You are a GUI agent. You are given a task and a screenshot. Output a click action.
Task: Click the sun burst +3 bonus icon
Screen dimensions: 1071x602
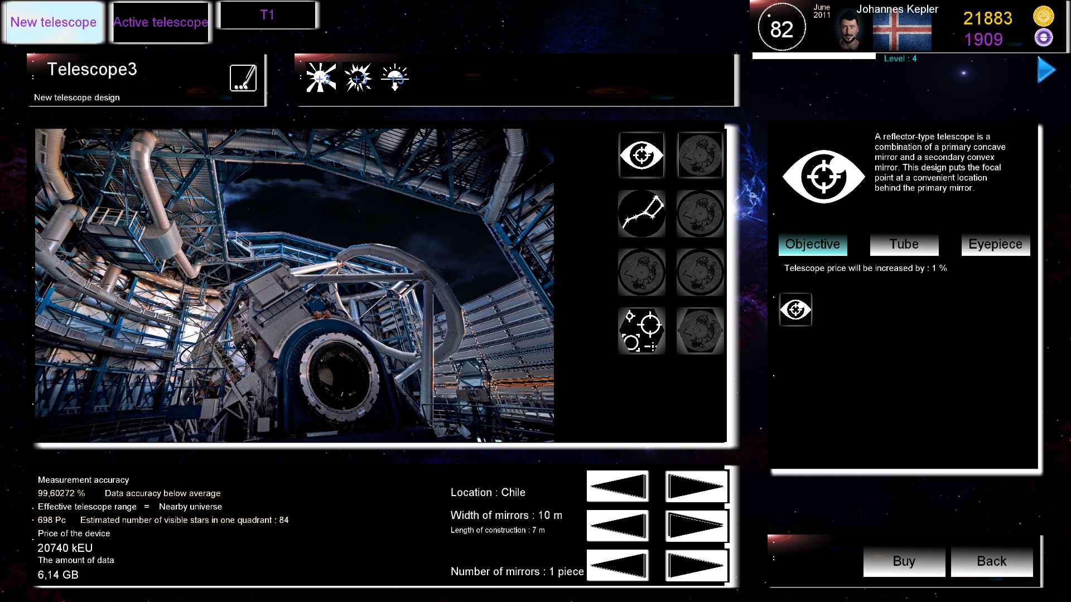pyautogui.click(x=321, y=78)
